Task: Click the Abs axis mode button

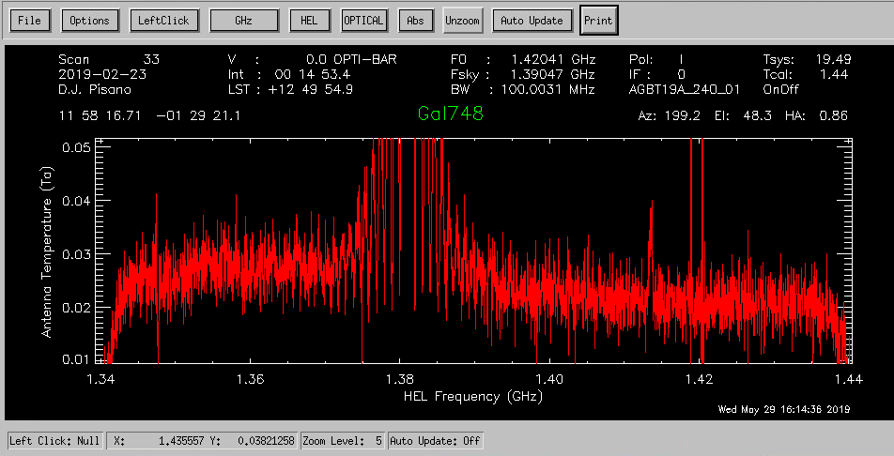Action: tap(415, 20)
